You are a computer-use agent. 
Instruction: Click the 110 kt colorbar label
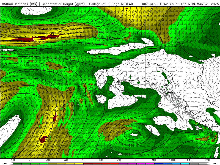(x=189, y=160)
